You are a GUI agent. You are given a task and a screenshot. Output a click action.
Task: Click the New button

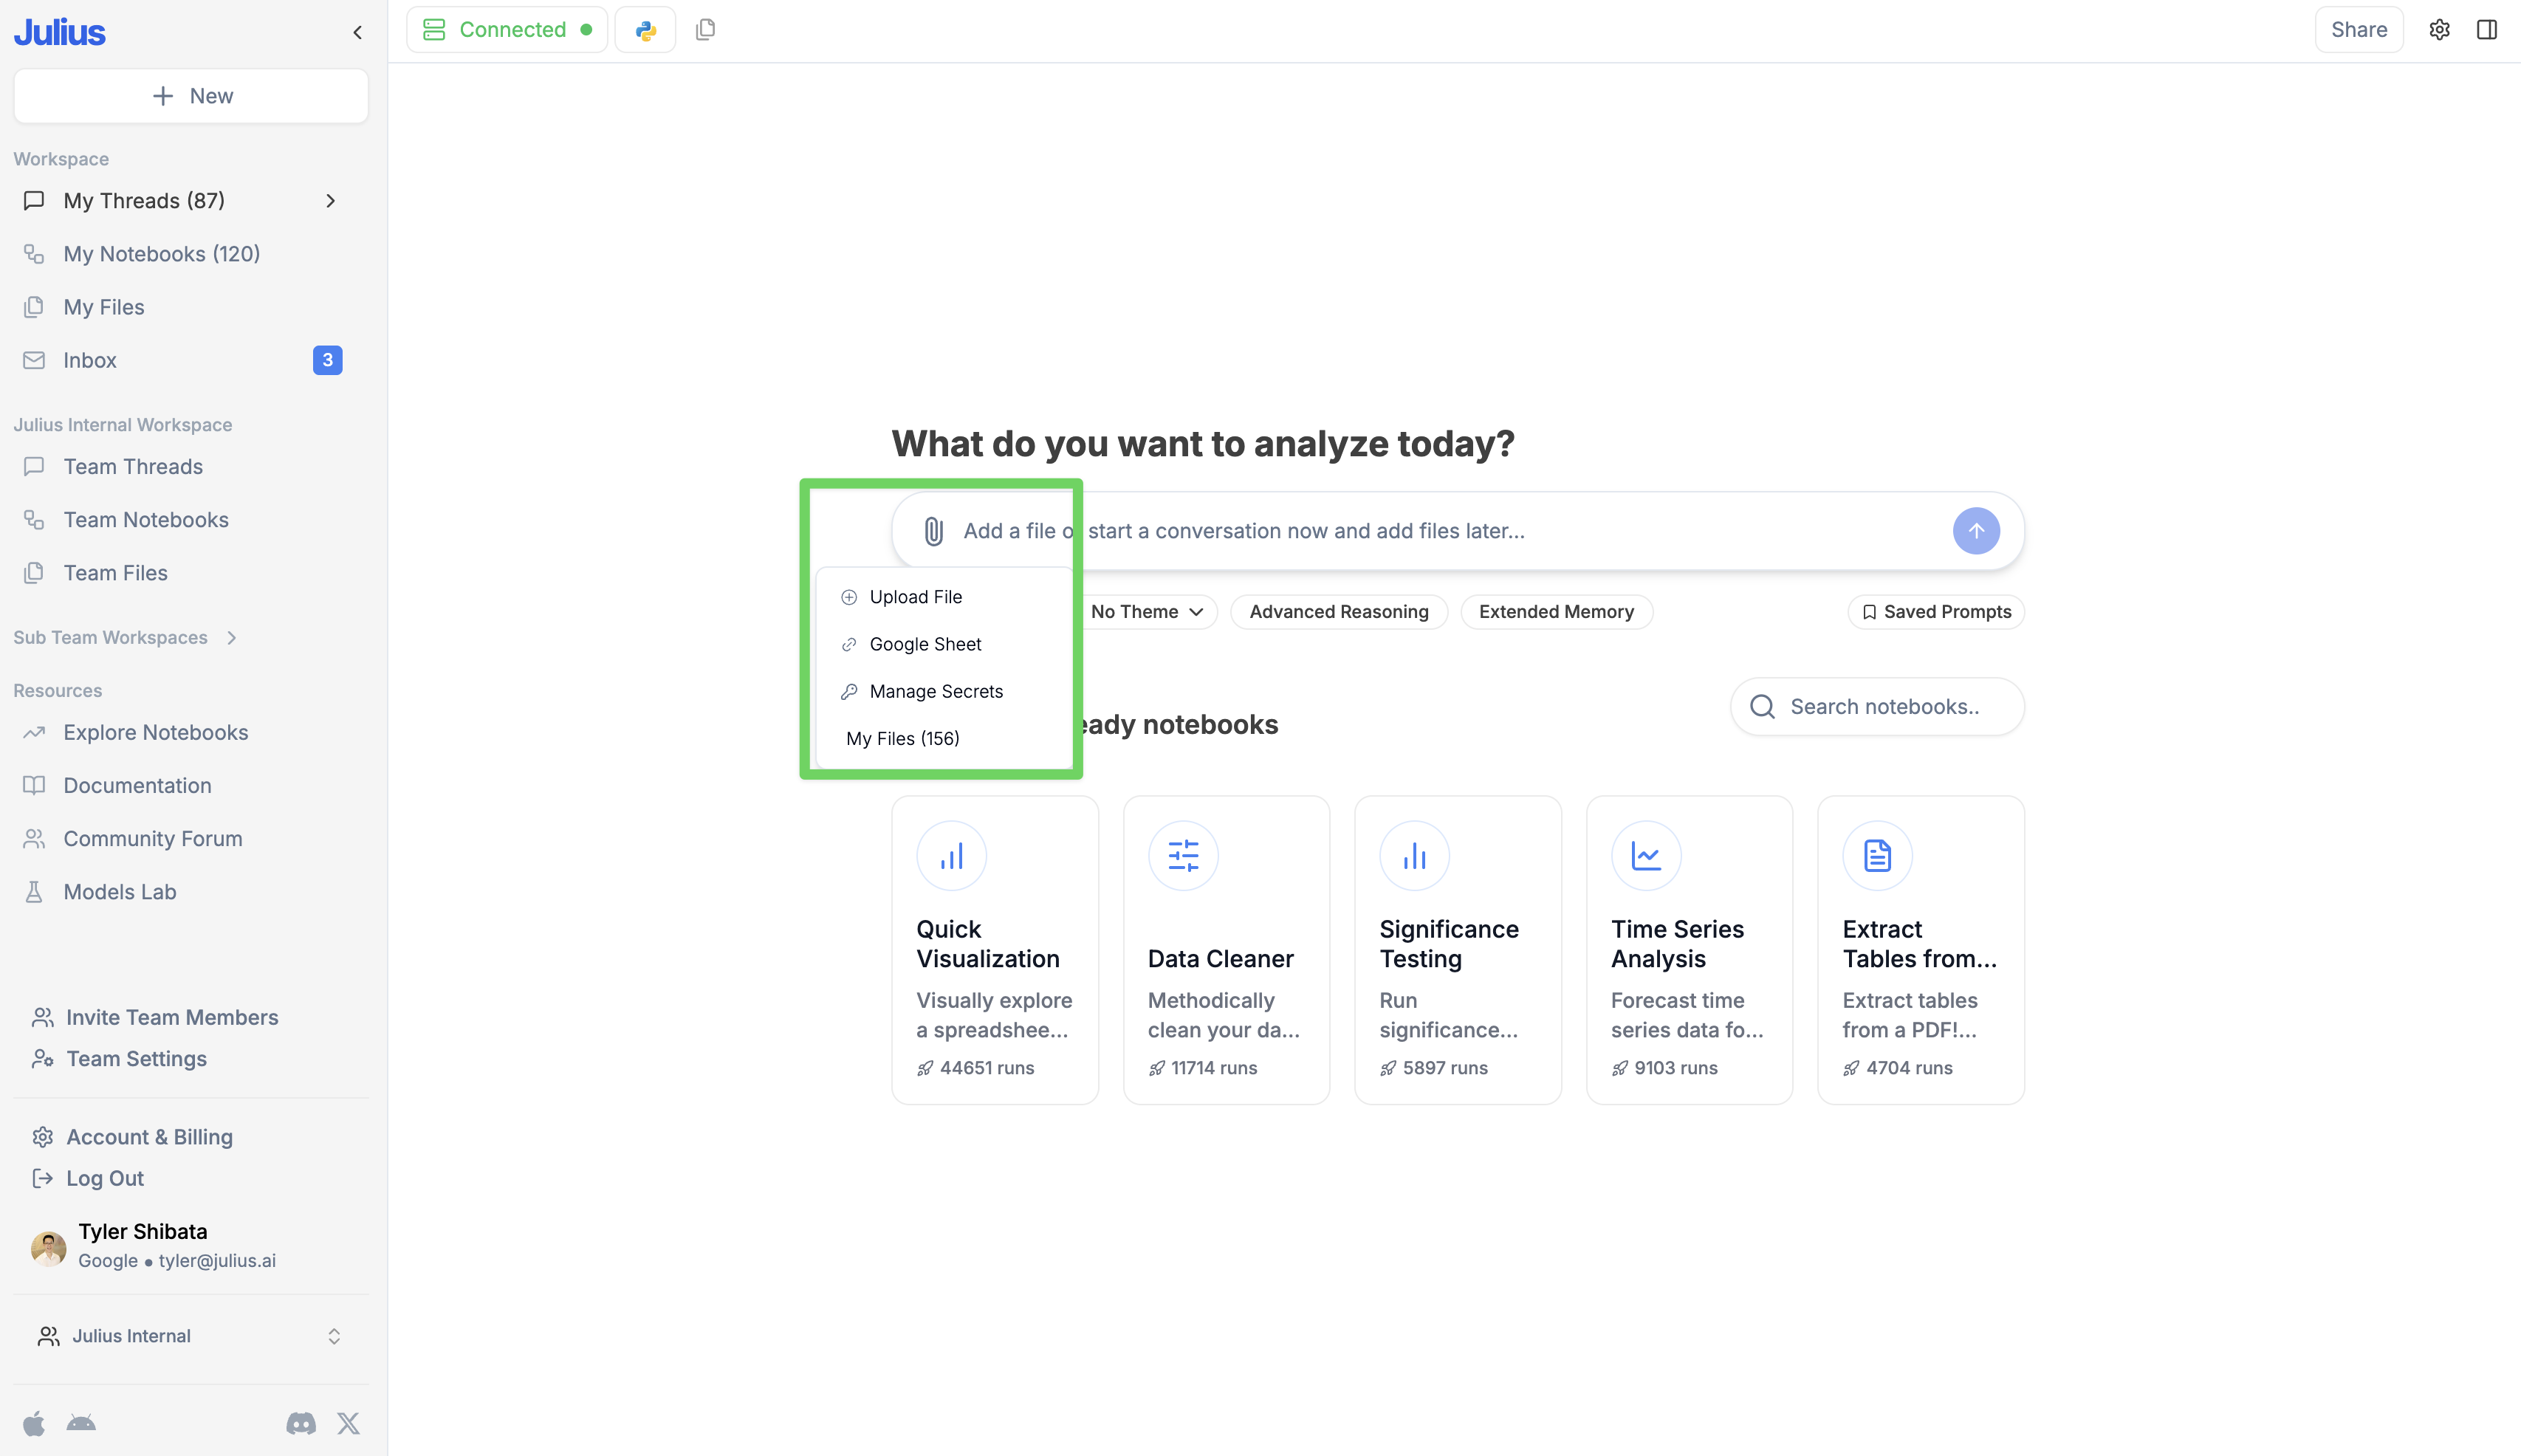(x=191, y=96)
